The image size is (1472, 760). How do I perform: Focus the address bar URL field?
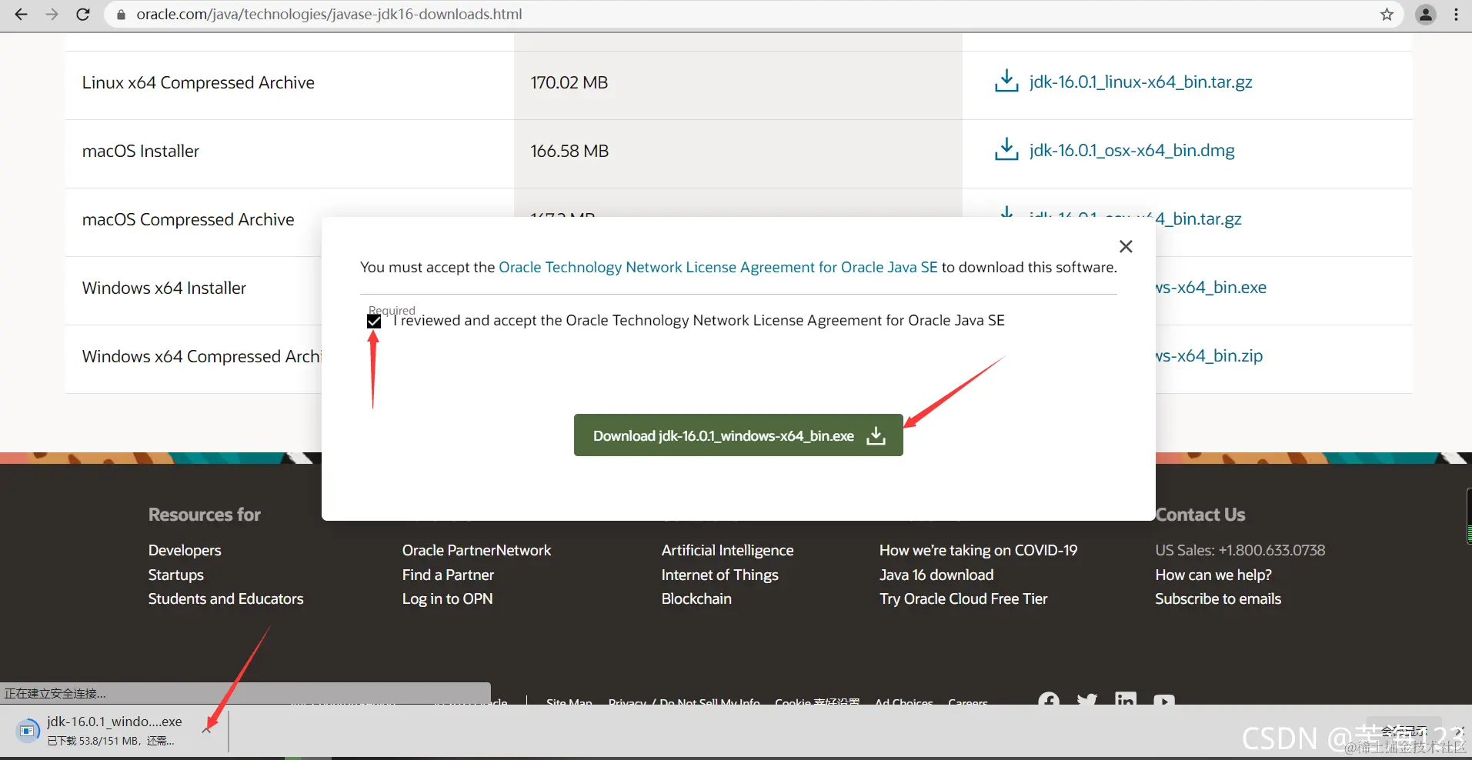[739, 15]
